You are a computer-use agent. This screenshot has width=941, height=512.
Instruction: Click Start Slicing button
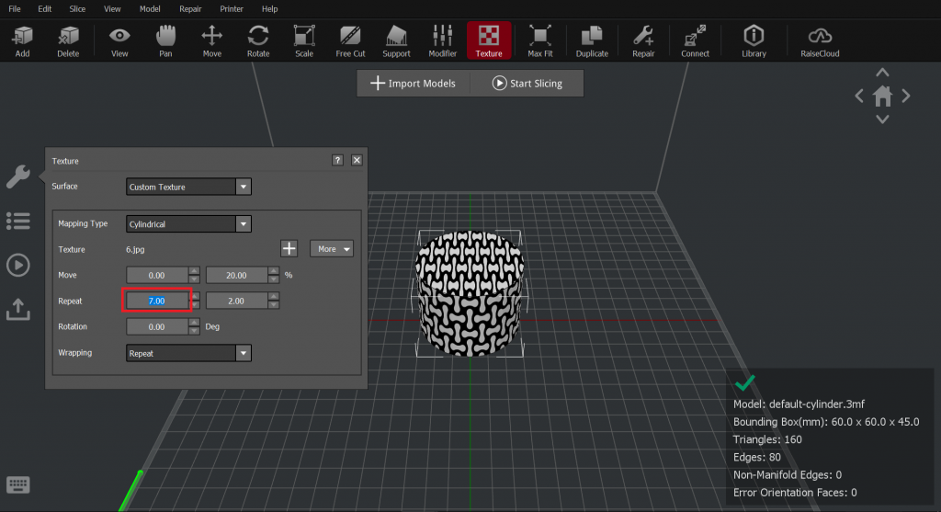coord(527,84)
